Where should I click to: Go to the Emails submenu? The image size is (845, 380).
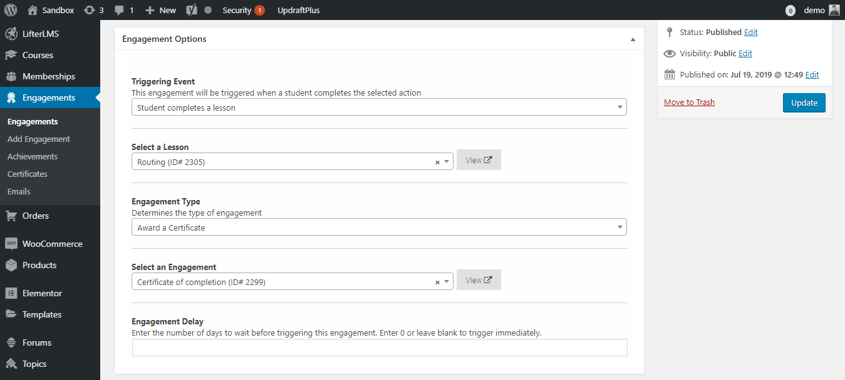click(x=19, y=191)
